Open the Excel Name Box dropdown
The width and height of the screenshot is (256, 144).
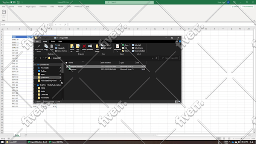pyautogui.click(x=47, y=24)
